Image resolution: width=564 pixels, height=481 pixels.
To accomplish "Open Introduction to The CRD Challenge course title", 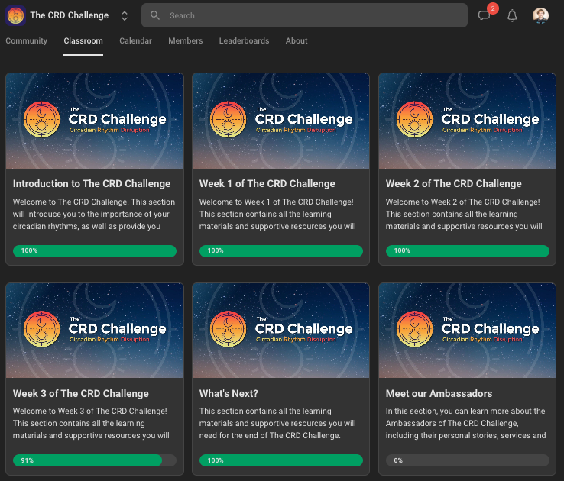I will pos(92,184).
